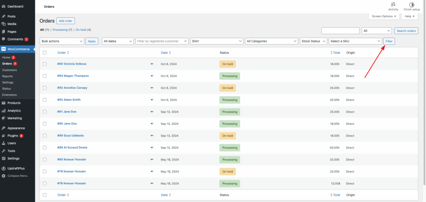Preview order #88 Al Suzaud Dowla eye icon
The image size is (426, 202).
pyautogui.click(x=152, y=148)
